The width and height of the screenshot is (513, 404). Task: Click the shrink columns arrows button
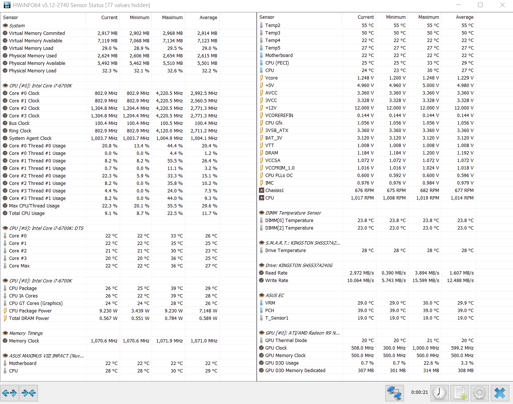tap(29, 393)
